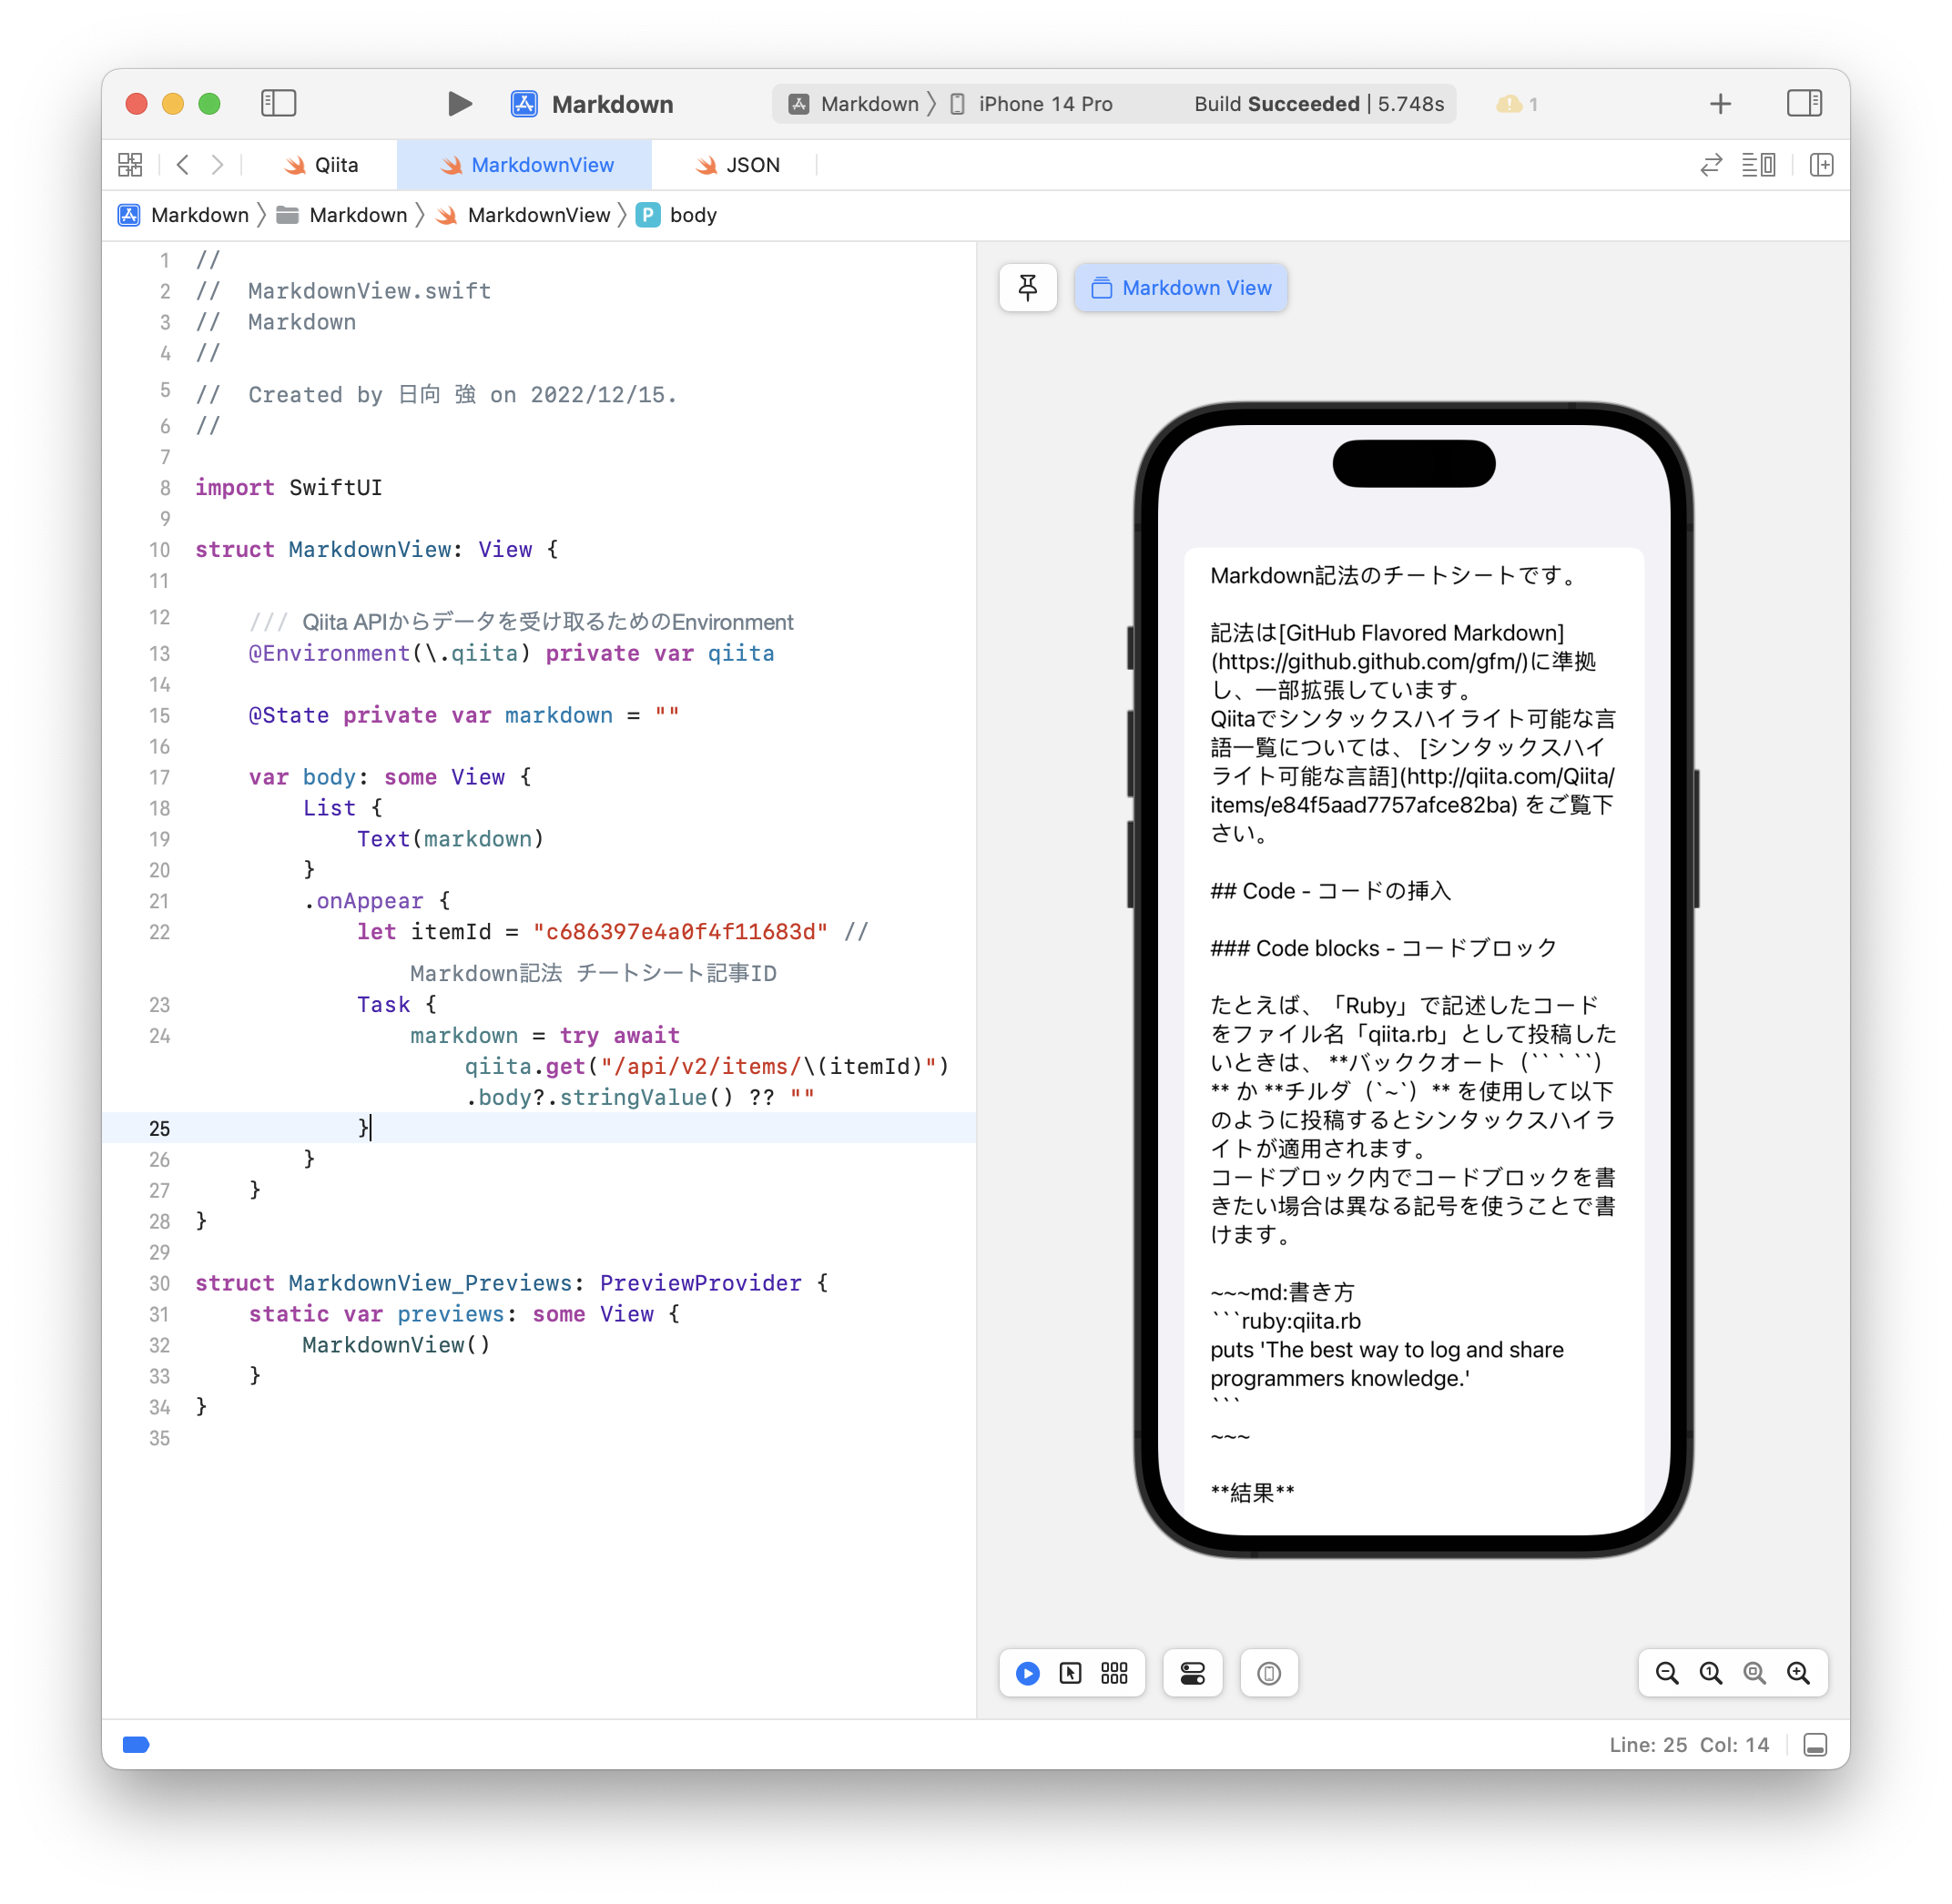Zoom in the preview canvas
The width and height of the screenshot is (1952, 1904).
click(1799, 1673)
